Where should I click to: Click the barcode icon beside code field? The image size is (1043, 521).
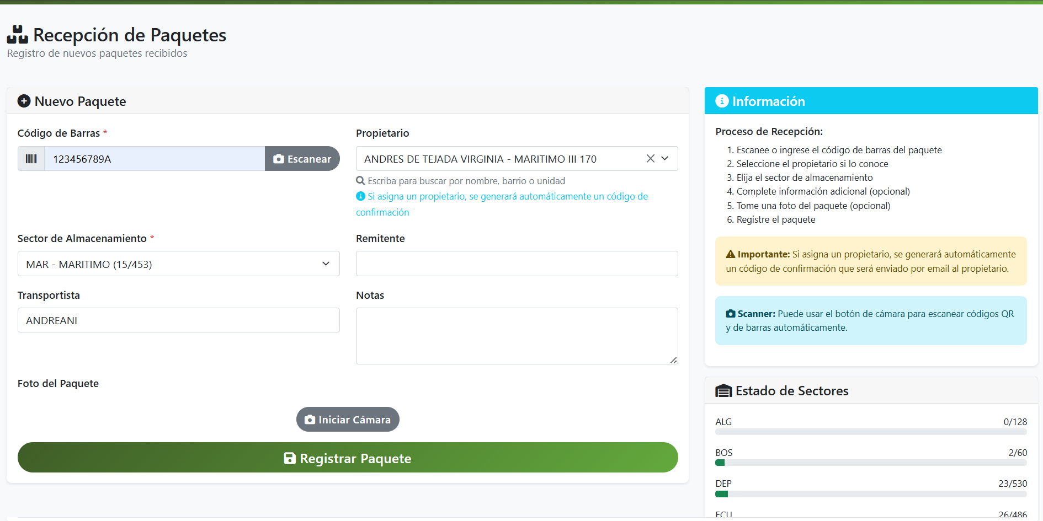(31, 159)
